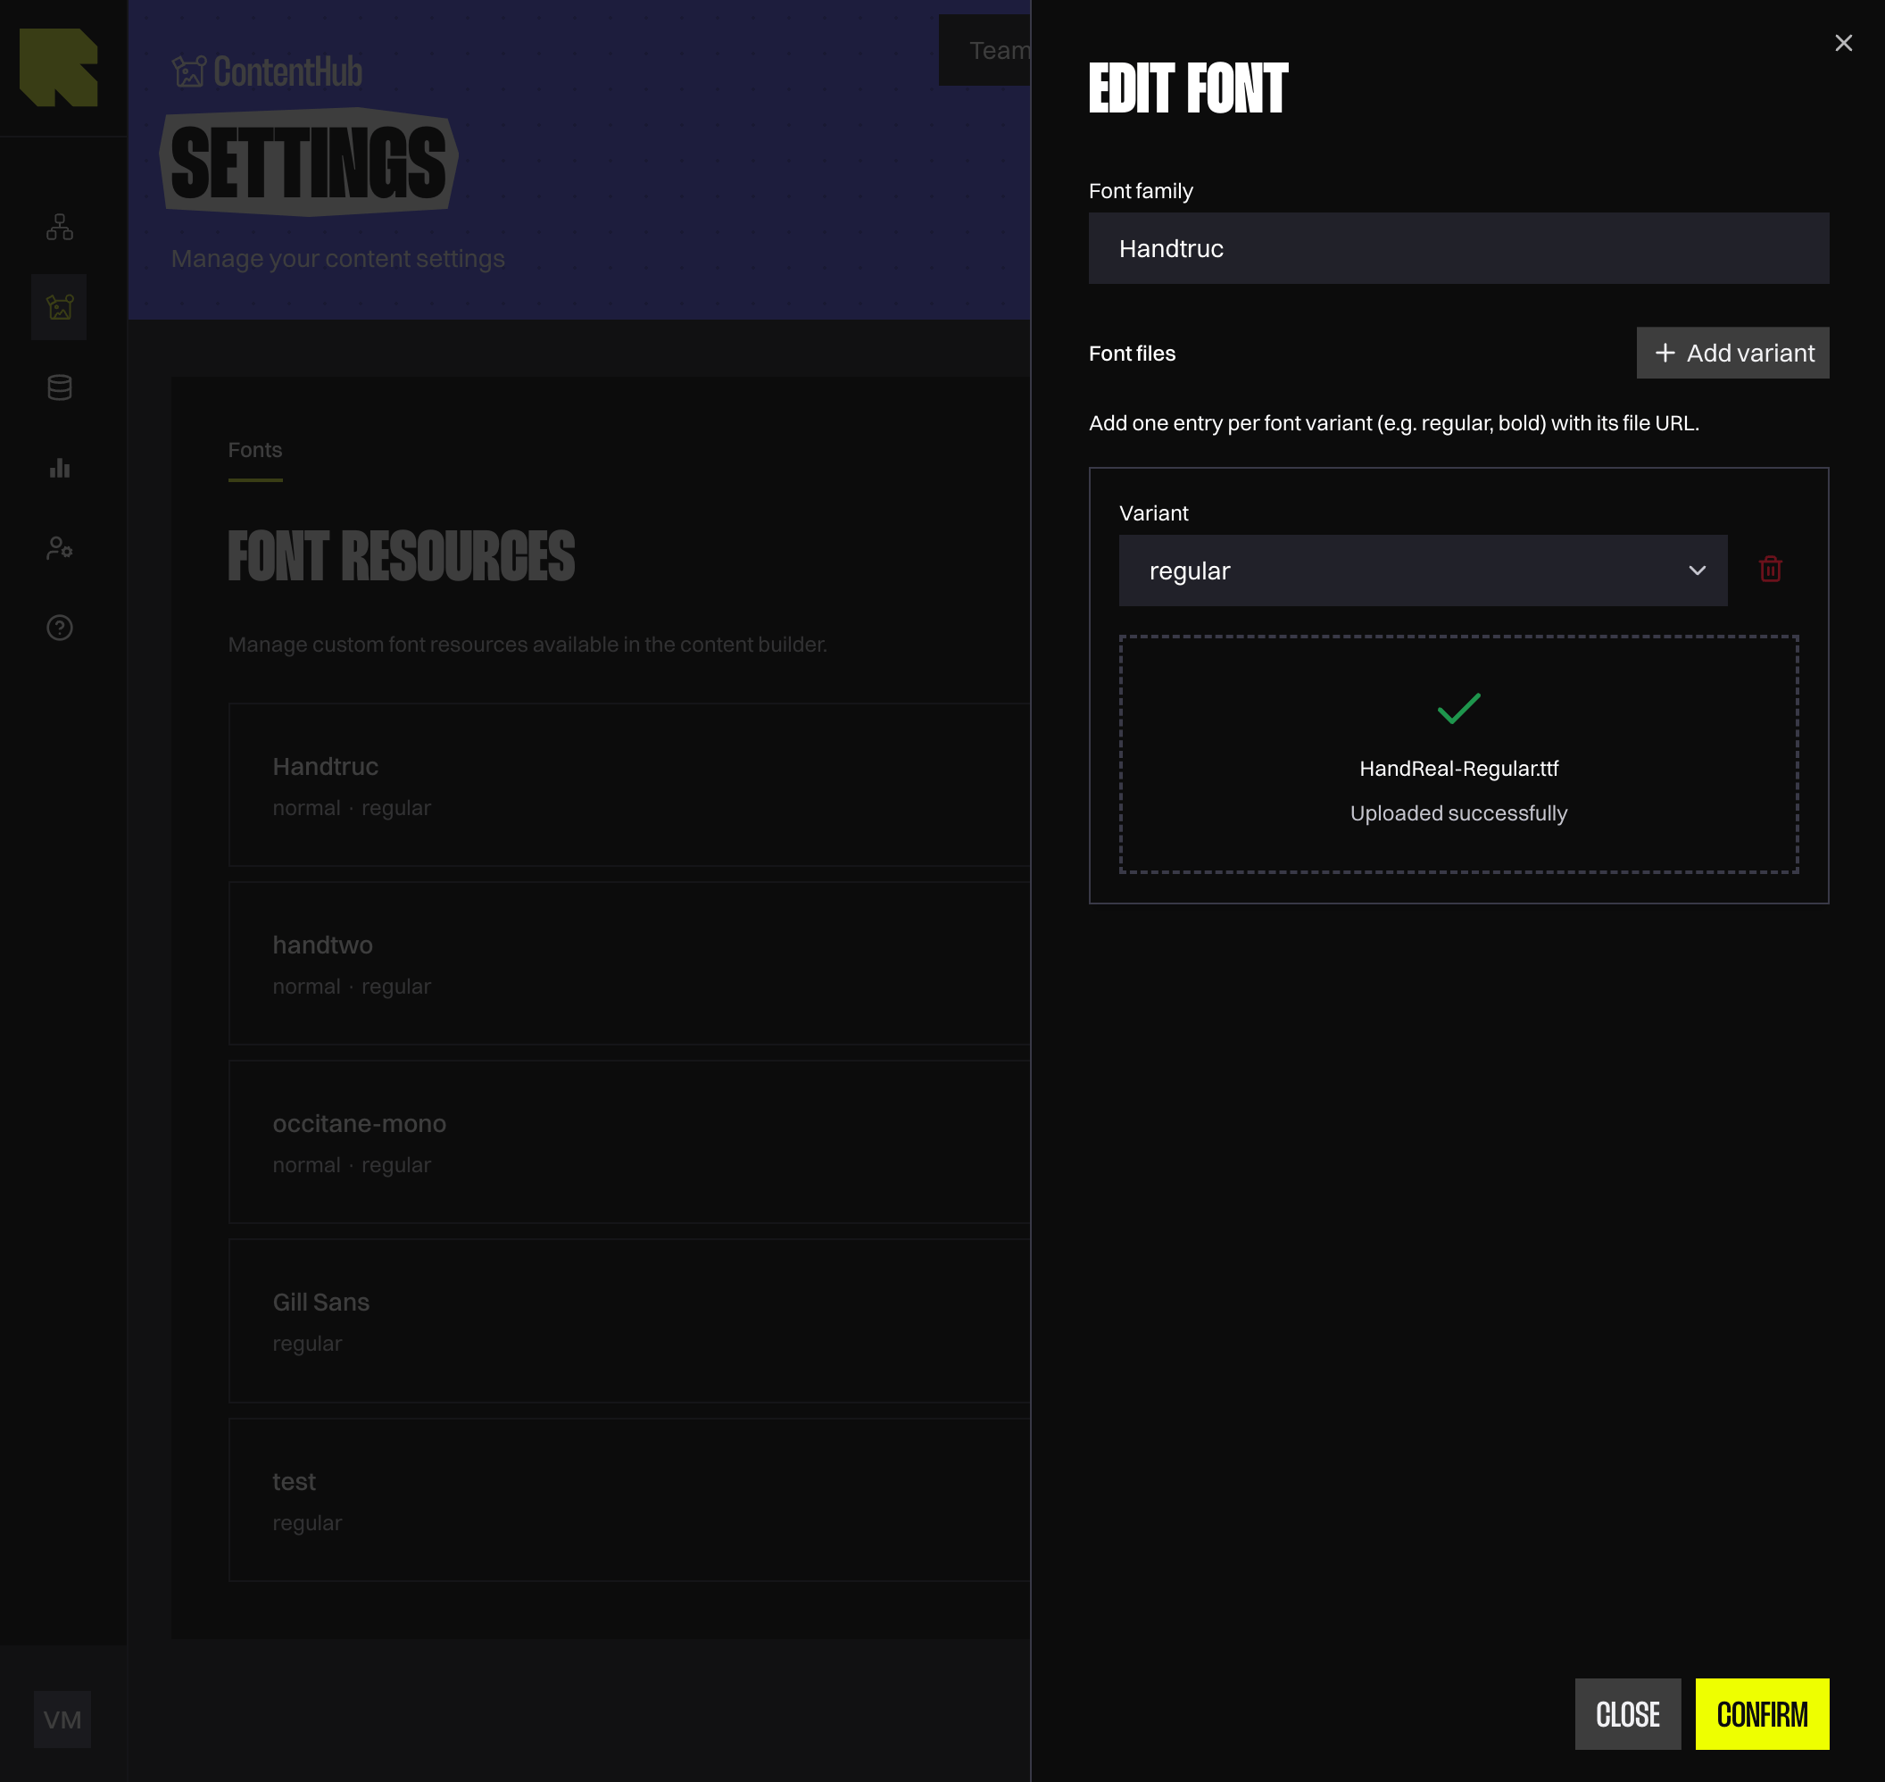This screenshot has height=1782, width=1885.
Task: Close the Edit Font panel with X
Action: pos(1843,43)
